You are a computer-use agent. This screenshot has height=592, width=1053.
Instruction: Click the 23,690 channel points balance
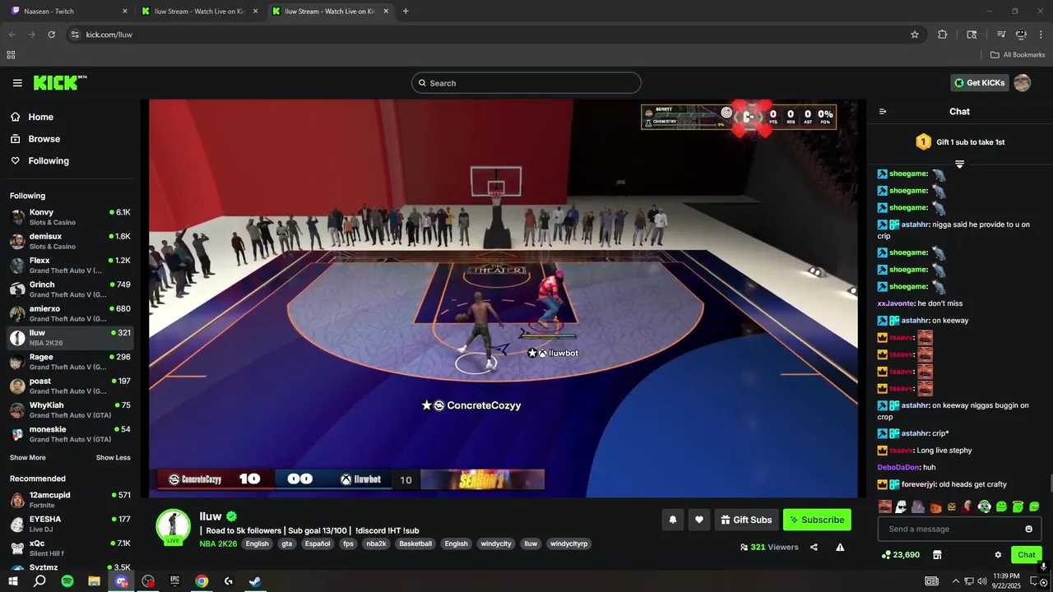click(901, 555)
